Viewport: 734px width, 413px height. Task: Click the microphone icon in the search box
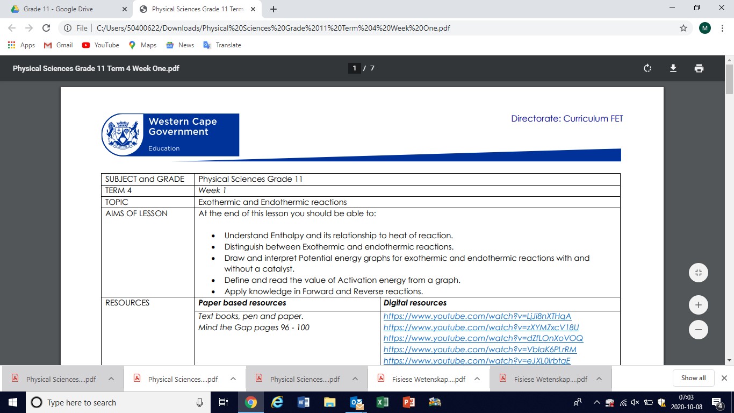click(x=199, y=402)
